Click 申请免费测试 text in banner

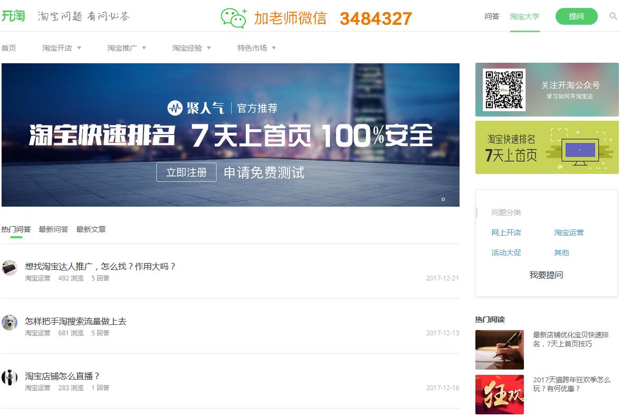pos(264,172)
